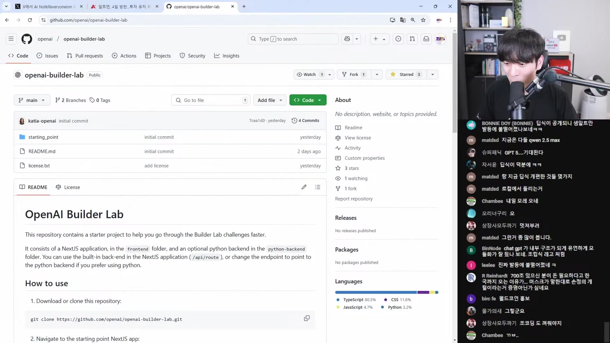Image resolution: width=610 pixels, height=343 pixels.
Task: Expand the Fork options dropdown arrow
Action: tap(377, 74)
